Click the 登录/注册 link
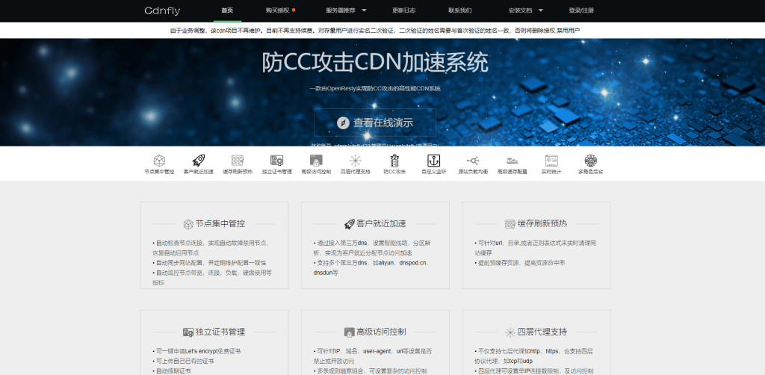 pos(582,10)
